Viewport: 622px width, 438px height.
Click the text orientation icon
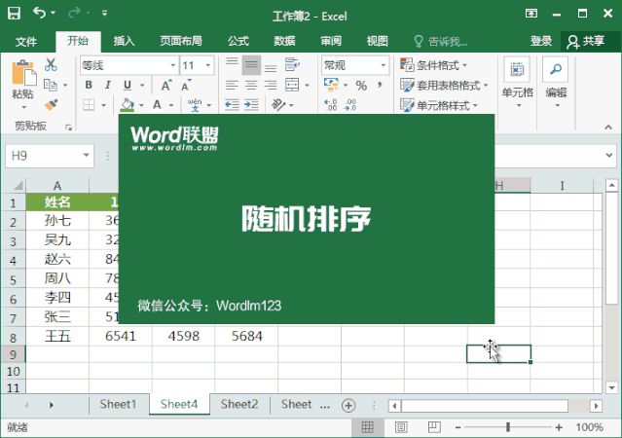point(278,105)
